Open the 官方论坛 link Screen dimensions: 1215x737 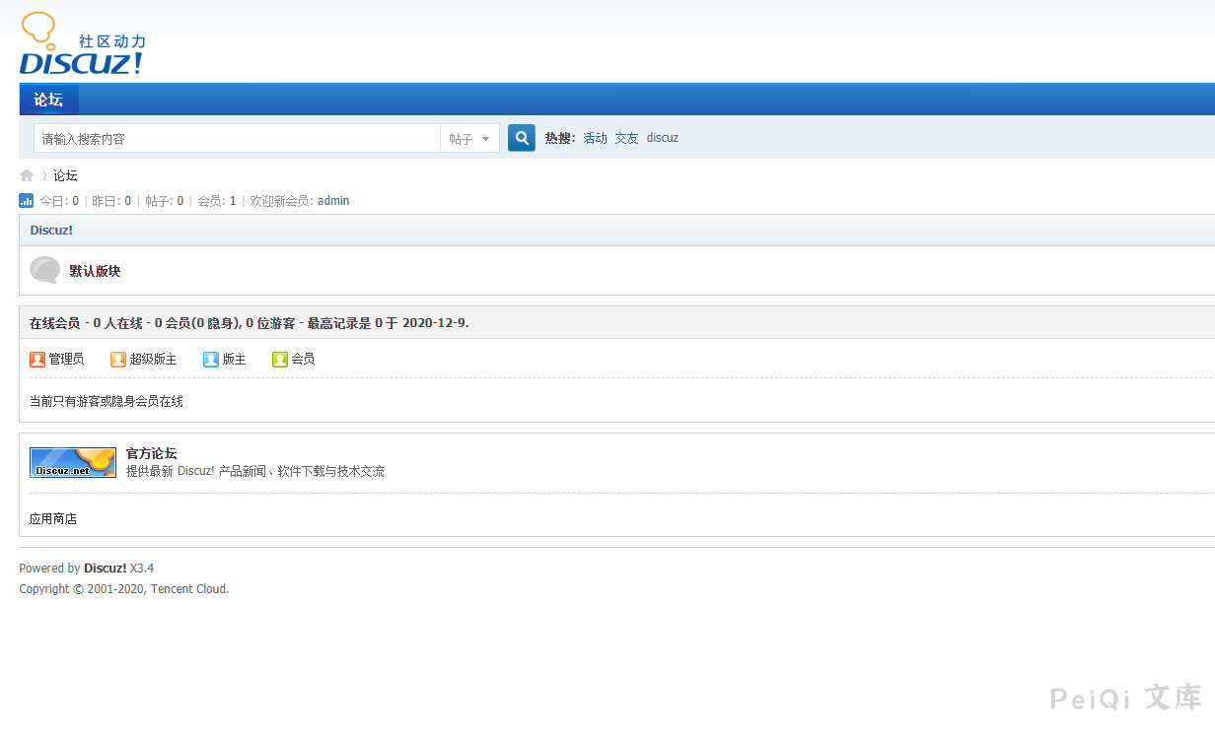[151, 453]
